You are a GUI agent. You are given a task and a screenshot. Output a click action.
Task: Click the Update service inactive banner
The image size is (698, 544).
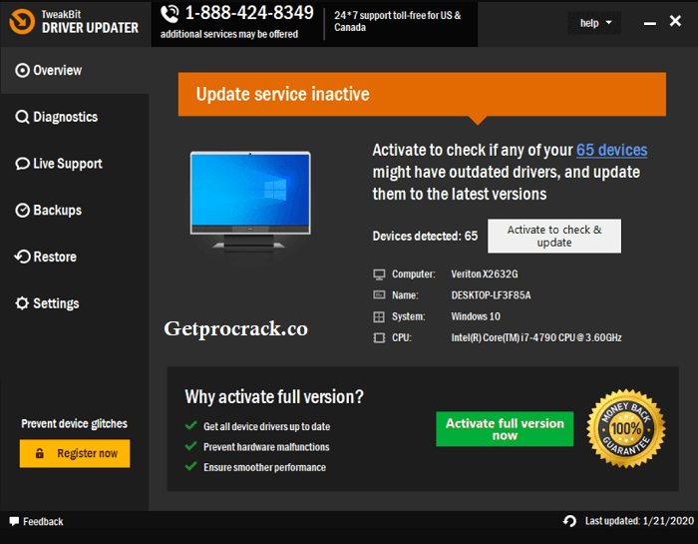tap(422, 95)
